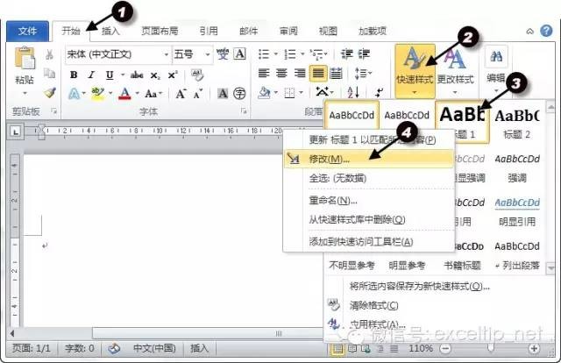Choose 从快速样式库中删除(Q) menu entry
561x363 pixels.
[x=368, y=219]
